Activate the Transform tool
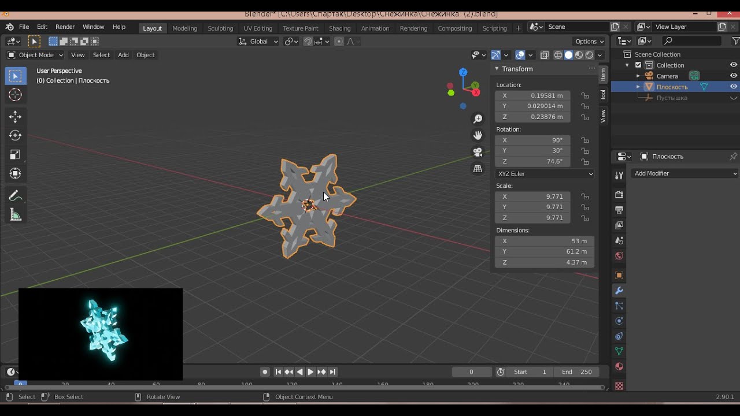The image size is (740, 416). [x=16, y=173]
